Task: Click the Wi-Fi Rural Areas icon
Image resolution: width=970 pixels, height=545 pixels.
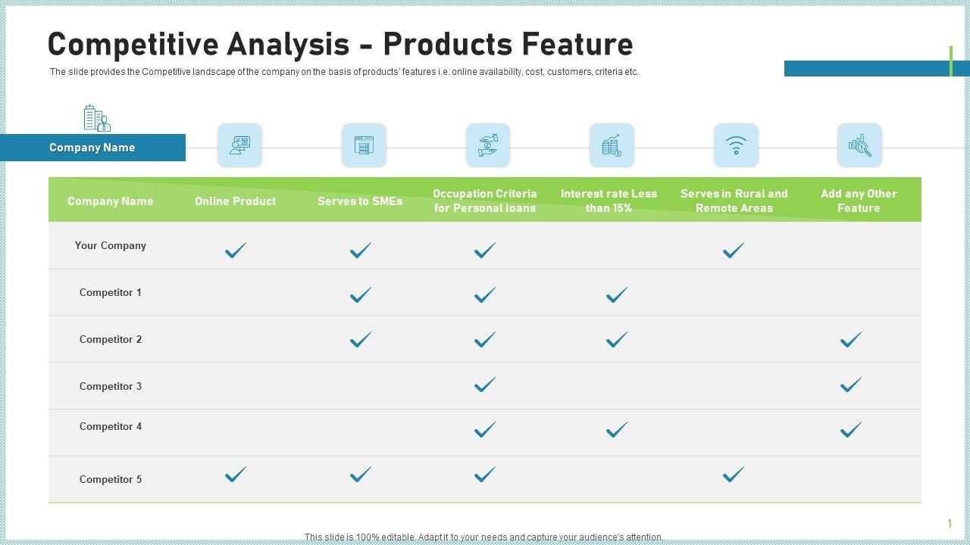Action: tap(736, 145)
